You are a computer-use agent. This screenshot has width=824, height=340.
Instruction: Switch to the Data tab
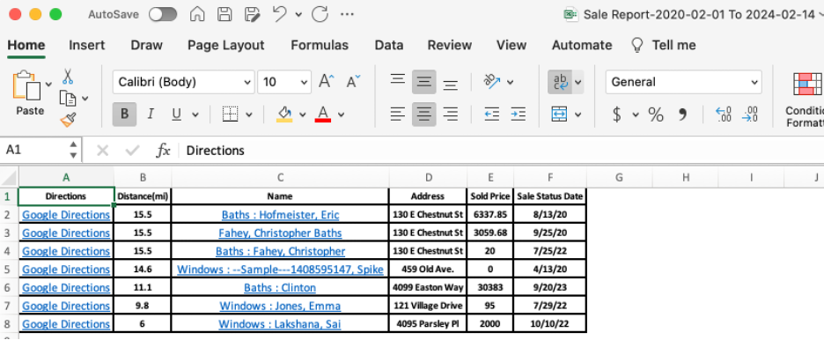(389, 45)
